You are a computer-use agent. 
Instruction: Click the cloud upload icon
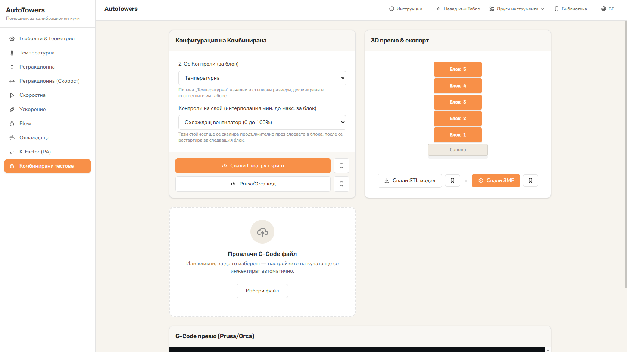click(262, 232)
